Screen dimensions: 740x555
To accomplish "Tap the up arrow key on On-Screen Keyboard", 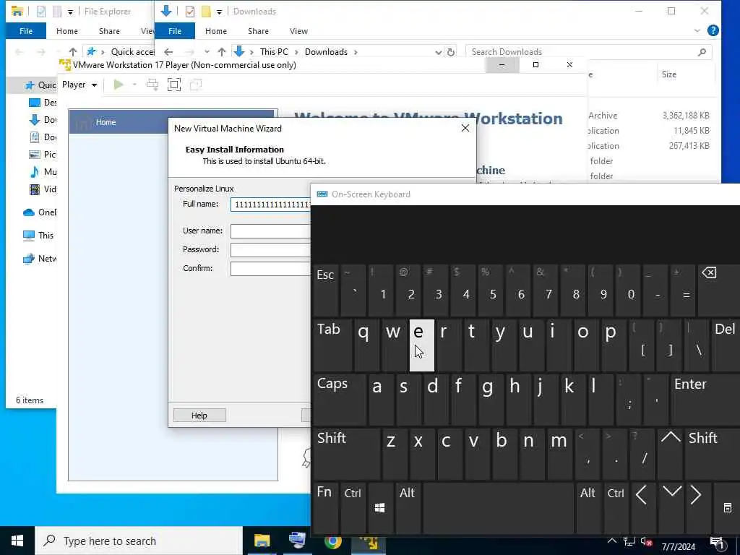I will [671, 452].
